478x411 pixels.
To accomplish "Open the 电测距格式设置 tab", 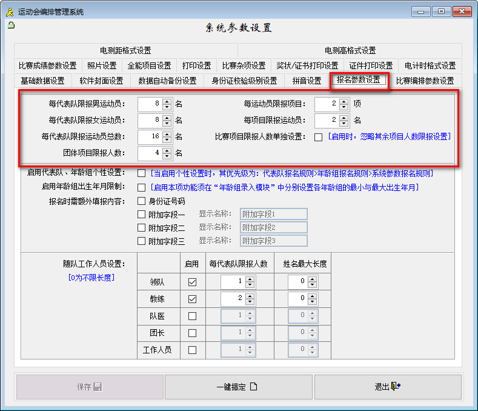I will (126, 50).
